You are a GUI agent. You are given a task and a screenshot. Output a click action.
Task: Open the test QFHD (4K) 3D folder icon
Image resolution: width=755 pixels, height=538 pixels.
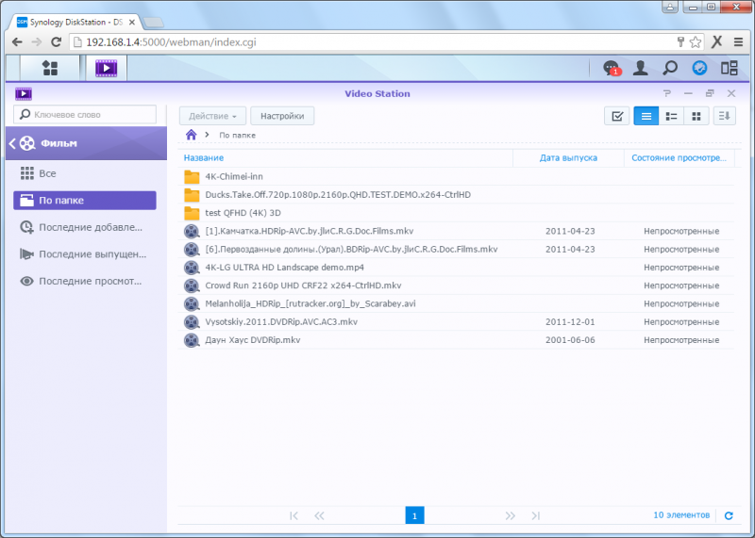click(x=192, y=213)
